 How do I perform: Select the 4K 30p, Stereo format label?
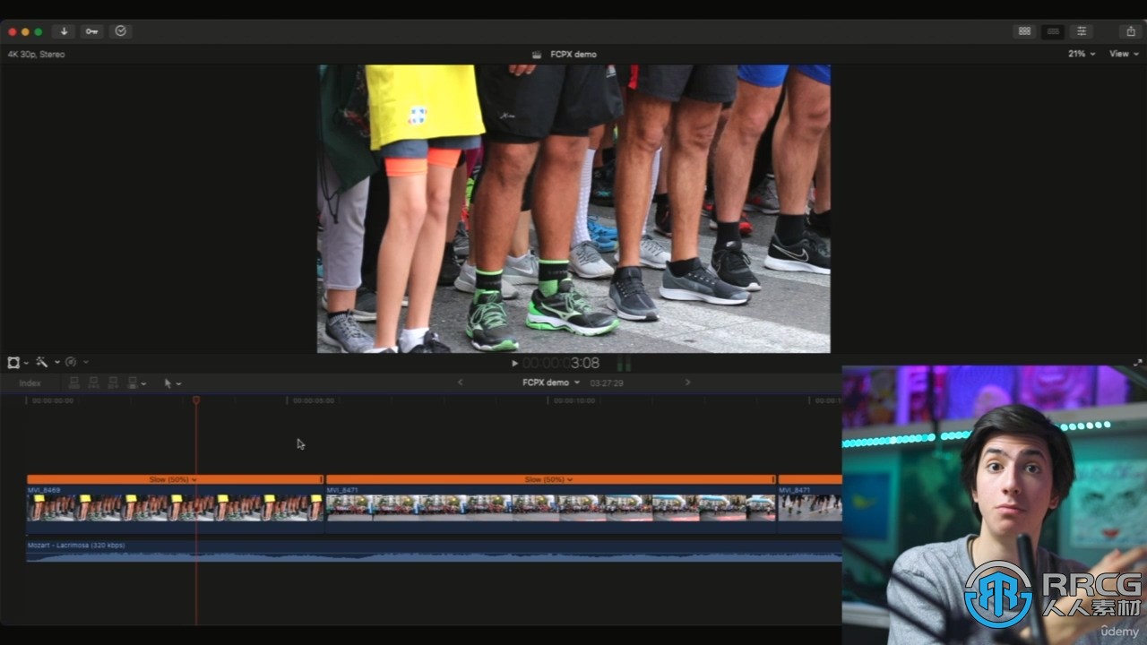36,55
